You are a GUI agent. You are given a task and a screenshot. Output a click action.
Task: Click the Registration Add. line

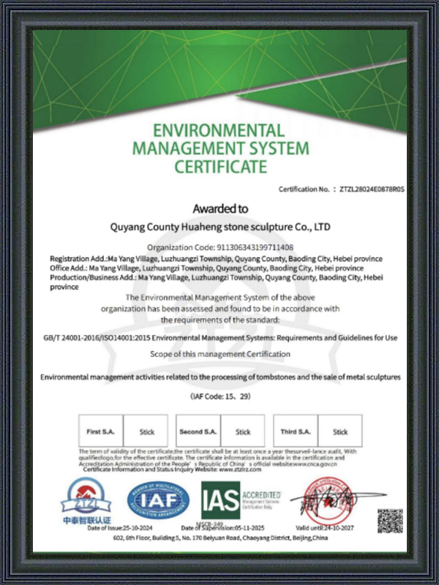216,259
